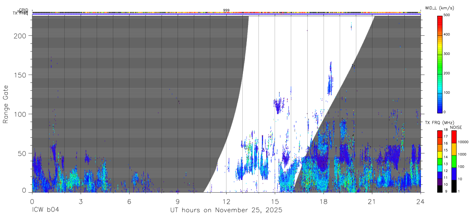The width and height of the screenshot is (473, 218).
Task: Click the TX Freq row label at top left
Action: tap(20, 14)
